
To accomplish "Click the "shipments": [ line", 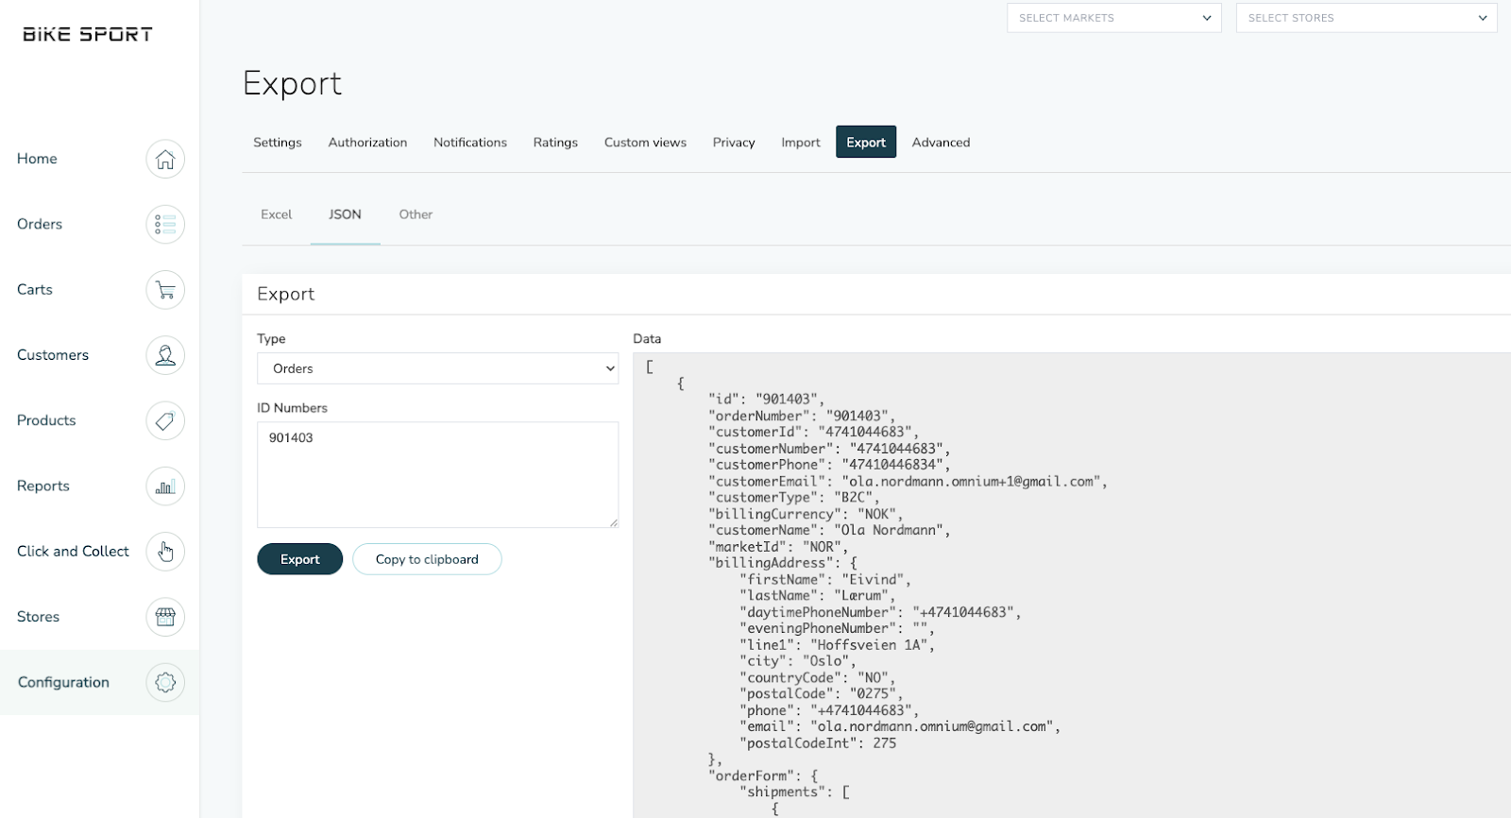I will click(794, 792).
